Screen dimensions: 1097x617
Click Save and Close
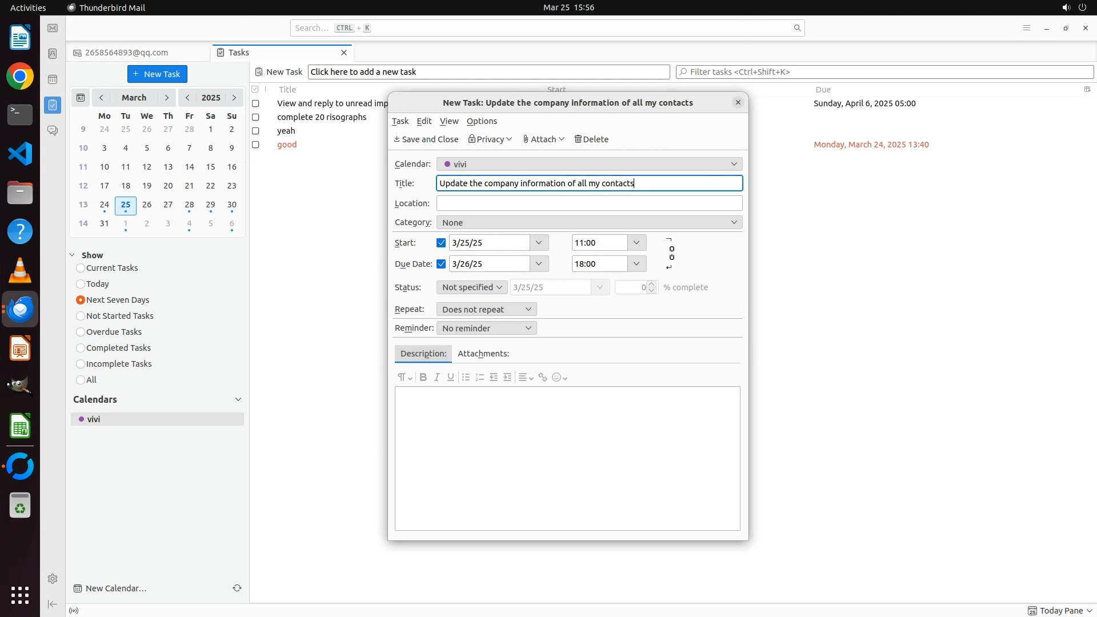click(426, 139)
